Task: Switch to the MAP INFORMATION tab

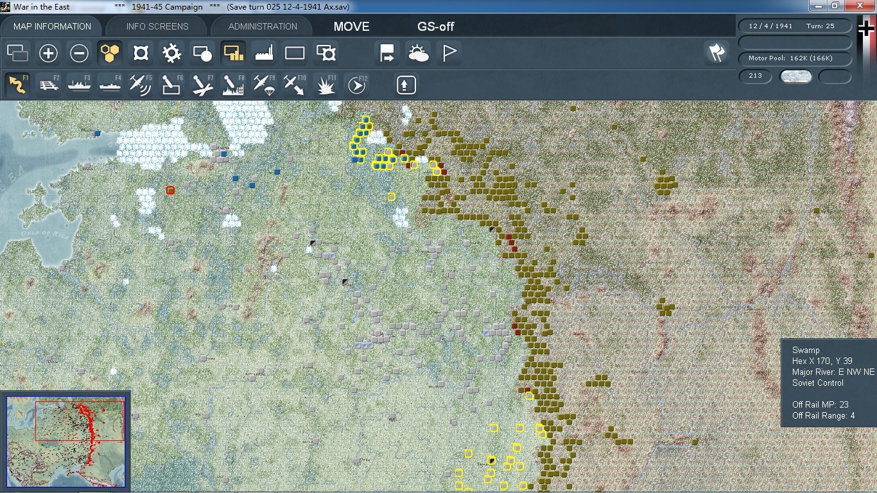Action: (52, 26)
